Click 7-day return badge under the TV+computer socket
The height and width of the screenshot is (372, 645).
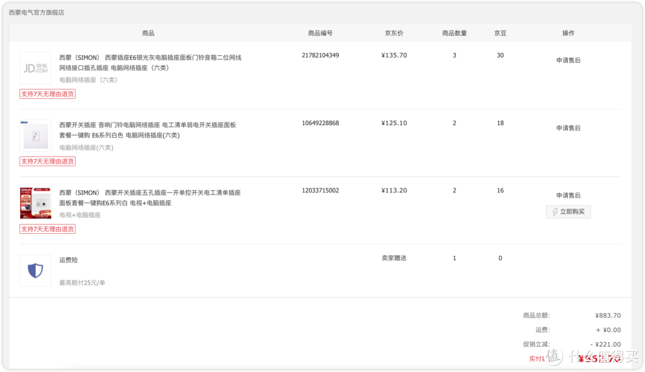47,229
